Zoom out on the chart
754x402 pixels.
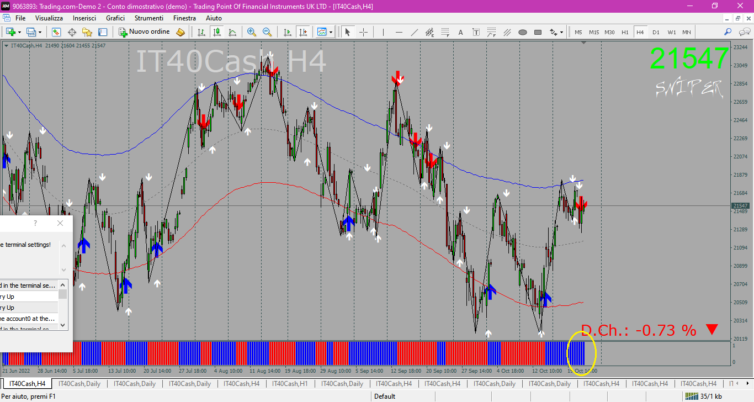pyautogui.click(x=267, y=32)
